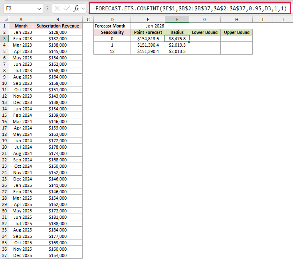Click the $178,000 revenue cell
The height and width of the screenshot is (259, 293).
[x=57, y=147]
